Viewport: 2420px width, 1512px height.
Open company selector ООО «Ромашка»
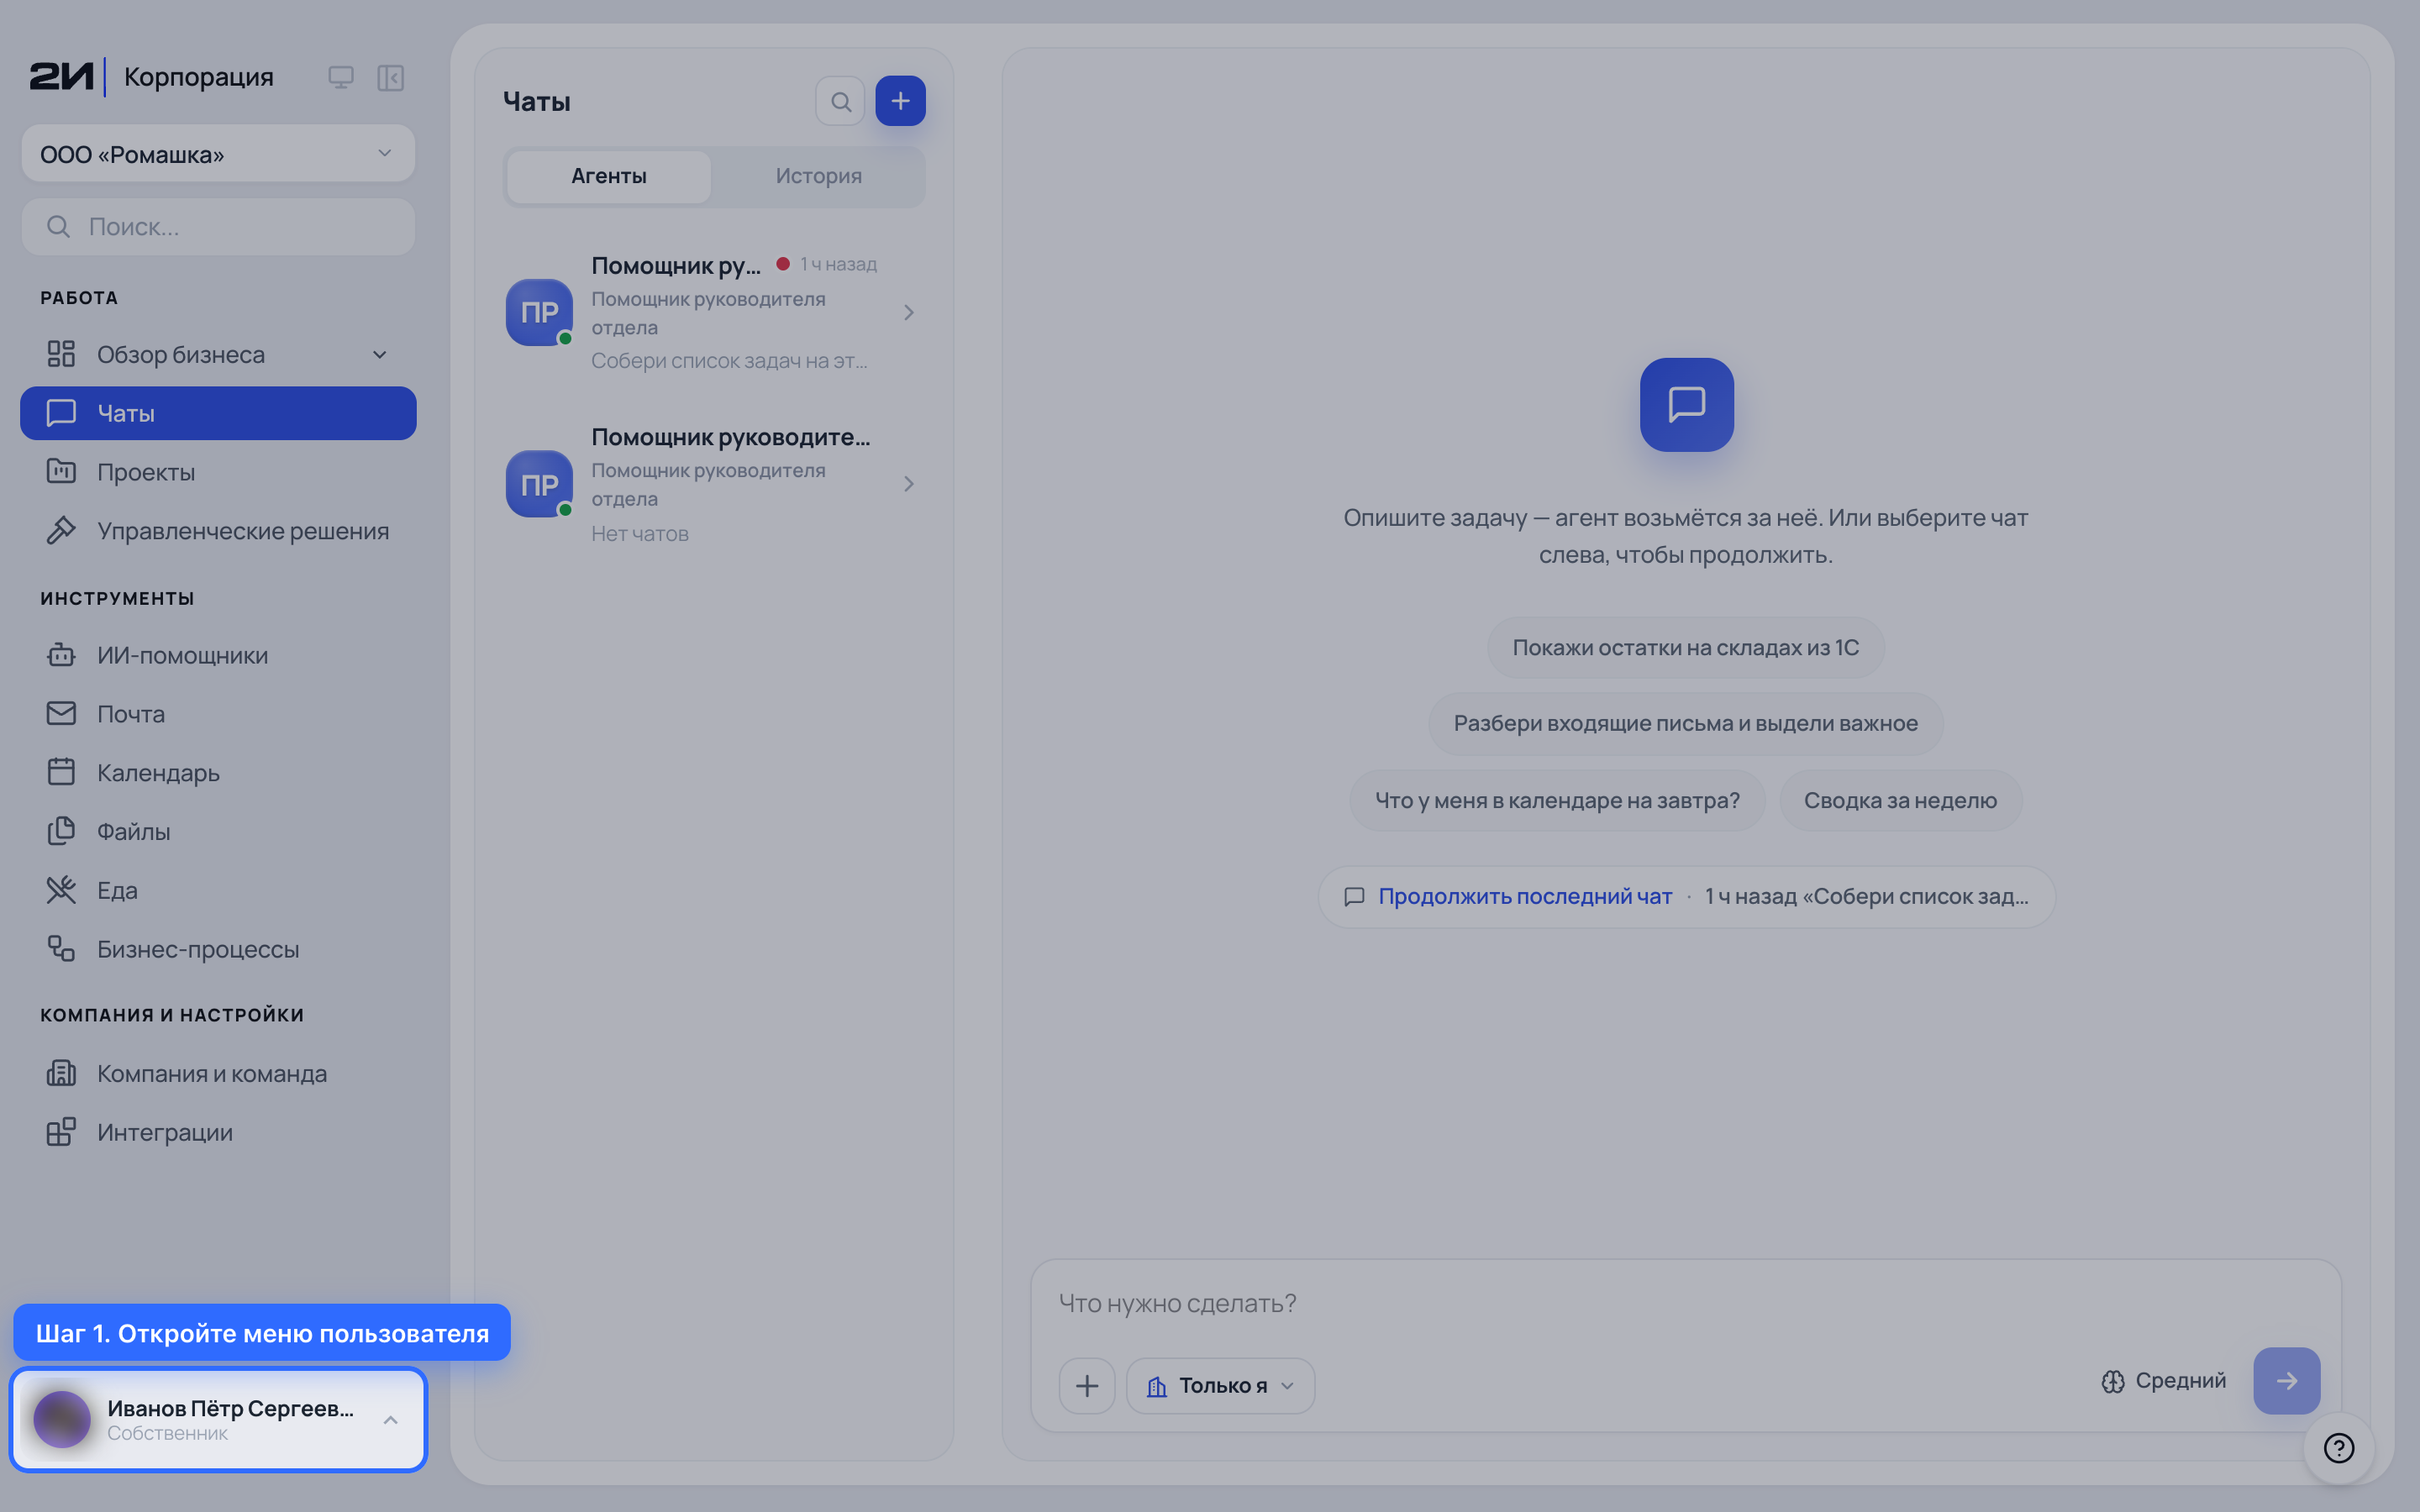point(218,154)
